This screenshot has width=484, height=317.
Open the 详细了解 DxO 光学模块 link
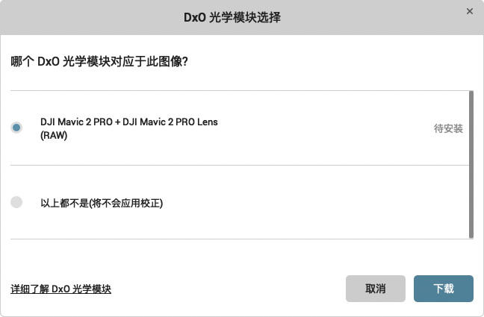click(x=60, y=289)
